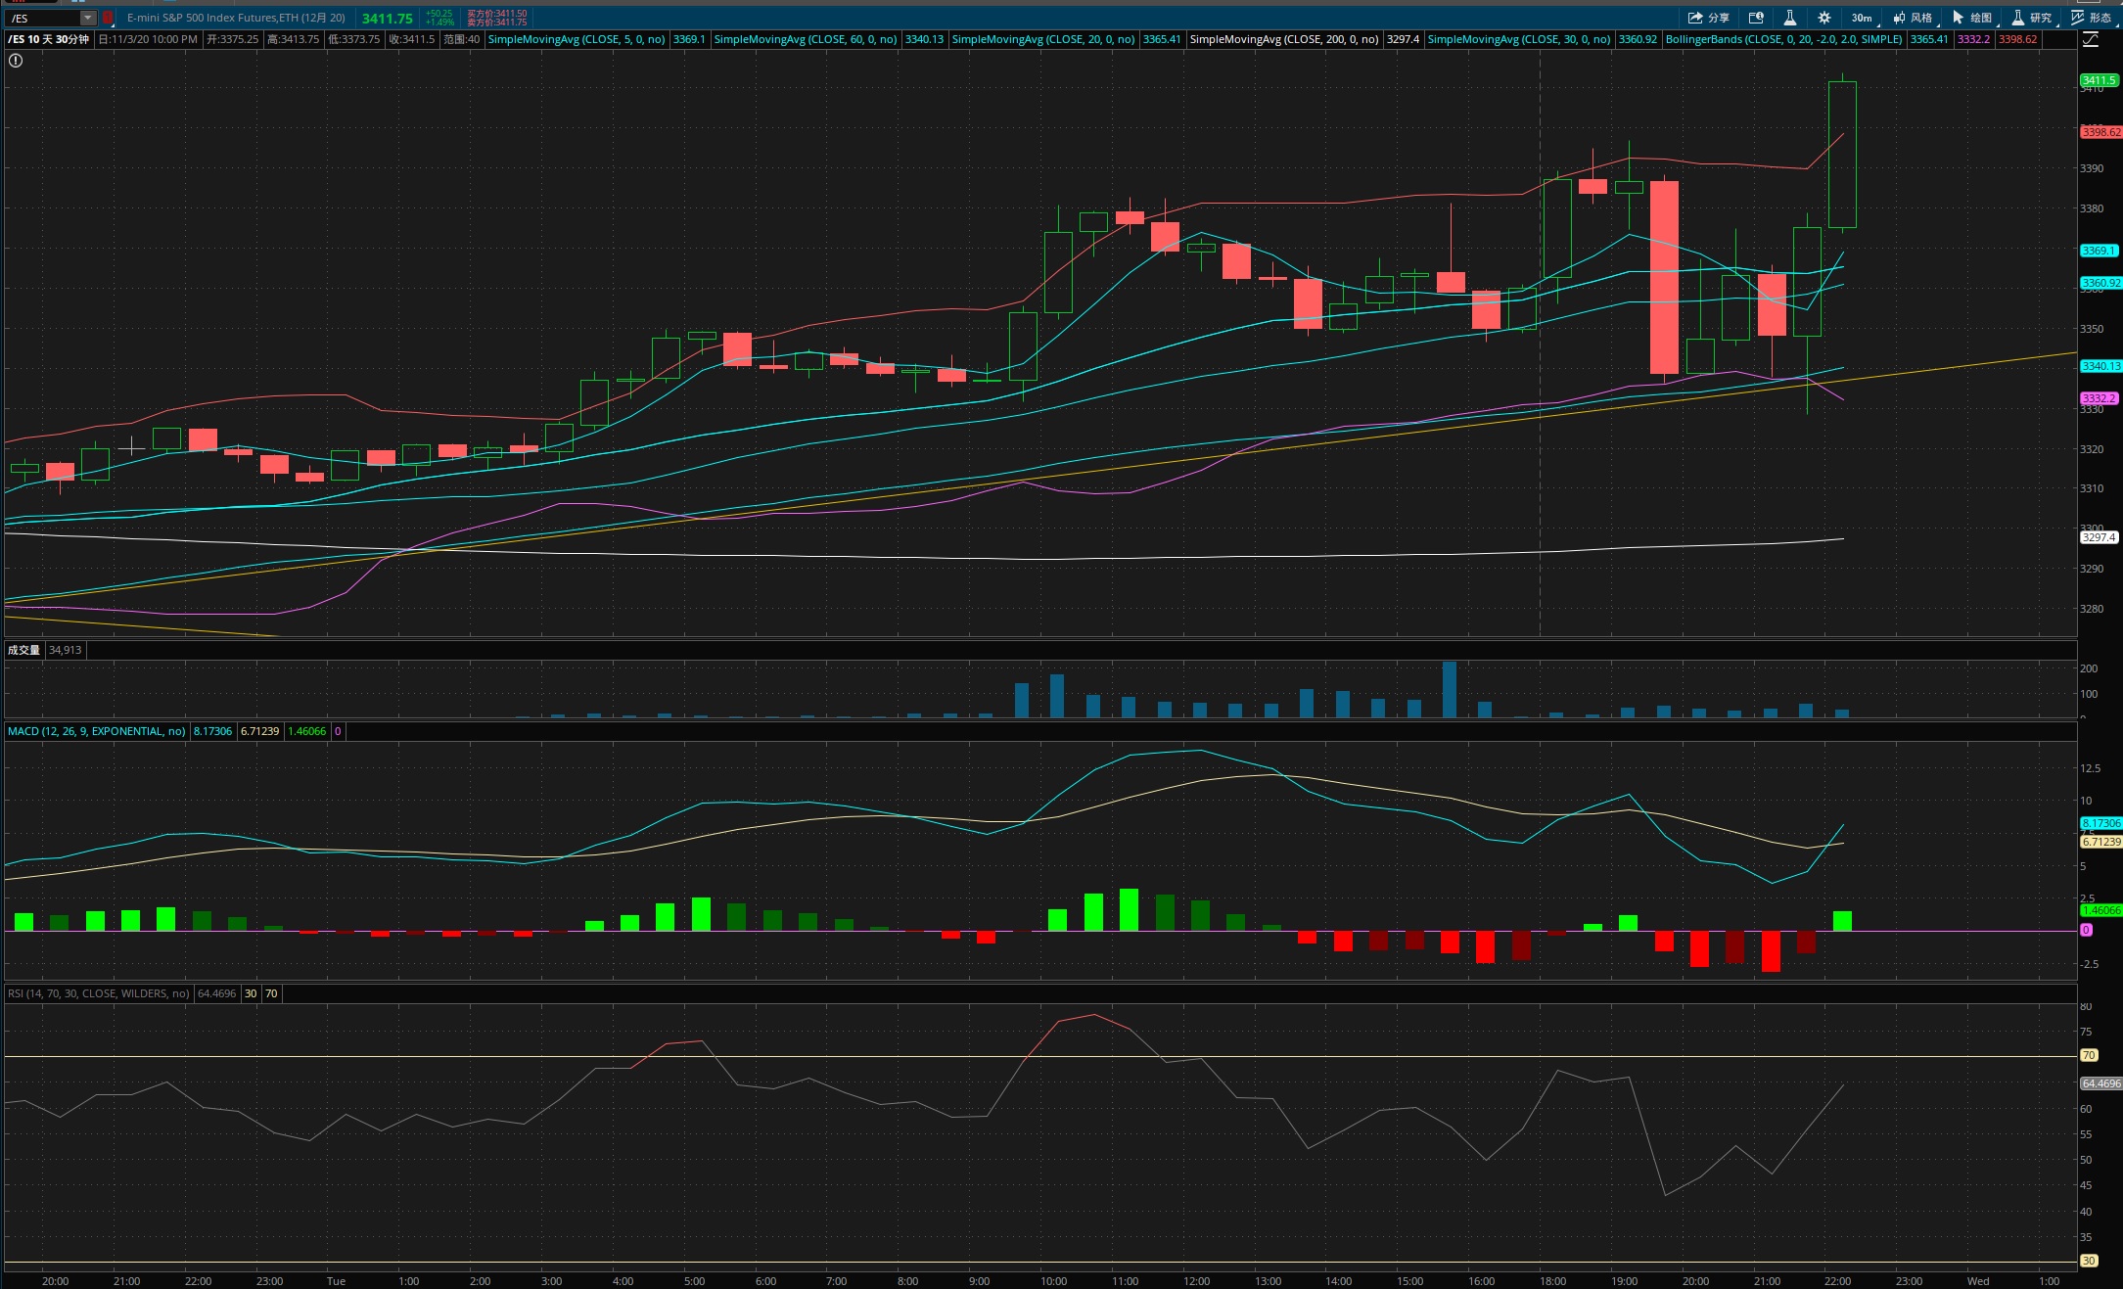Image resolution: width=2123 pixels, height=1289 pixels.
Task: Click the red 3398.62 upper band bubble
Action: [x=2100, y=132]
